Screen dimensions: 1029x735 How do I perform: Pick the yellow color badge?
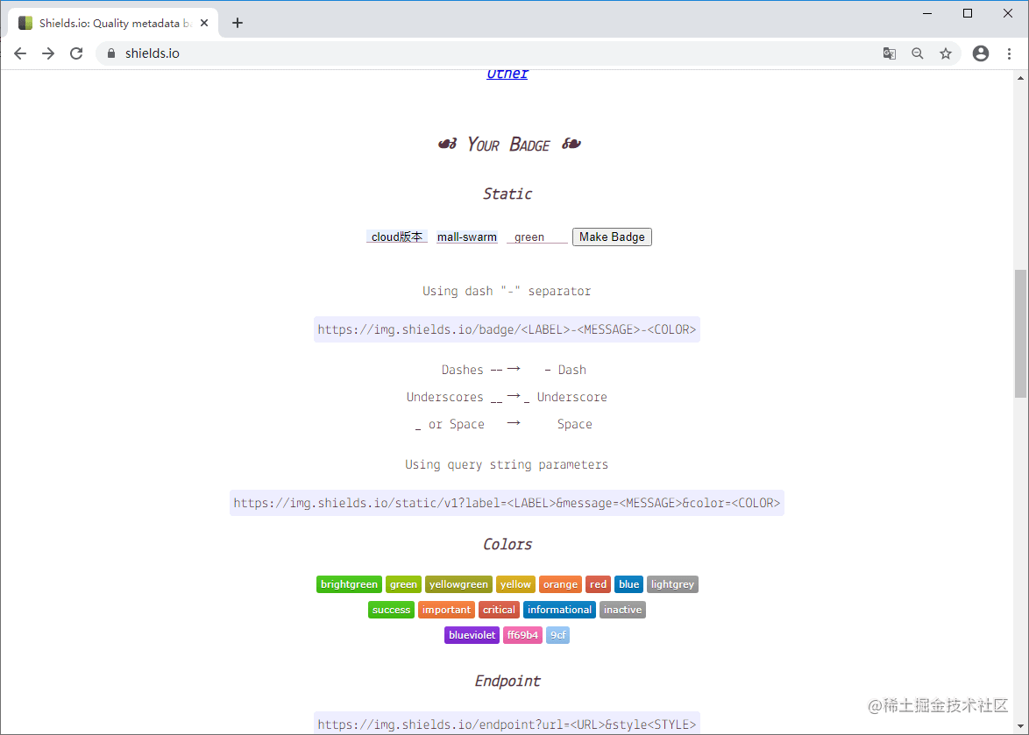pos(515,584)
